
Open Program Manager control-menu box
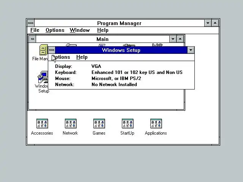[31, 23]
